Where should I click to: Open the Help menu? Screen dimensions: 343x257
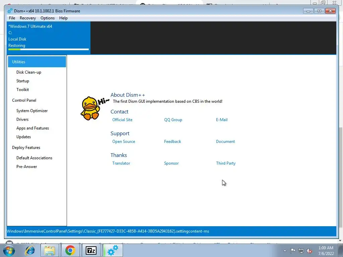point(63,18)
